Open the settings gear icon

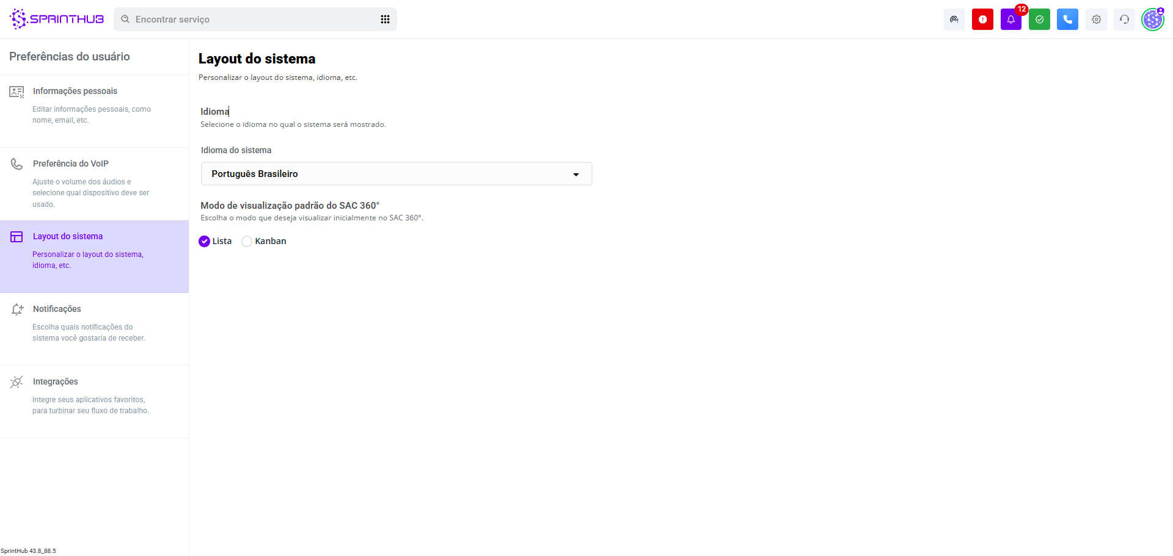click(1096, 20)
